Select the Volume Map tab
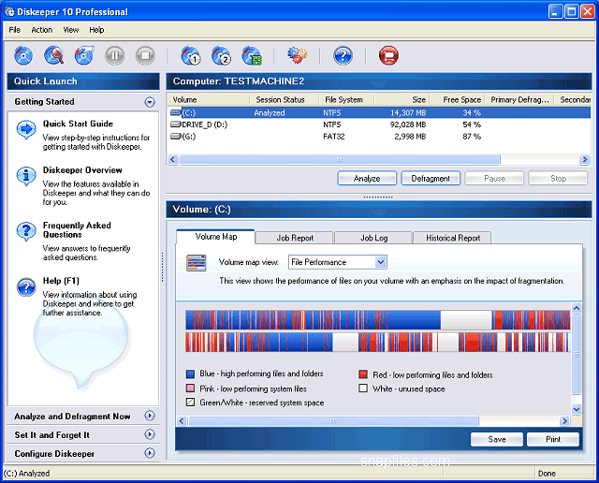 pos(216,237)
